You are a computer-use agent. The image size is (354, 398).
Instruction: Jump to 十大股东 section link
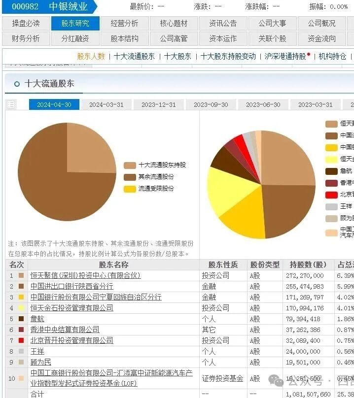coord(177,56)
